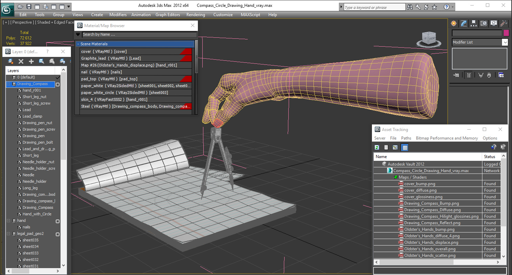Image resolution: width=512 pixels, height=275 pixels.
Task: Collapse the Scene Materials group
Action: click(x=78, y=44)
